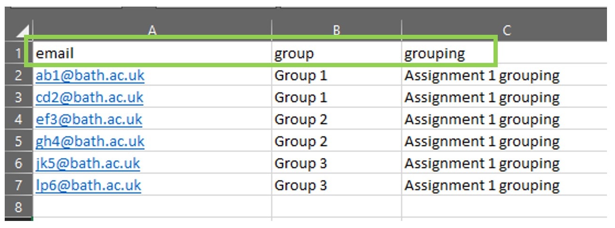This screenshot has height=228, width=615.
Task: Open the ab1@bath.ac.uk email link
Action: click(90, 76)
